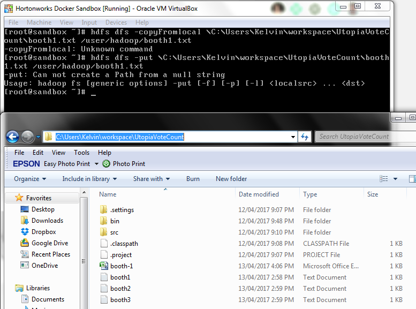Click navigation pane scroll up arrow
Image resolution: width=416 pixels, height=309 pixels.
(84, 192)
